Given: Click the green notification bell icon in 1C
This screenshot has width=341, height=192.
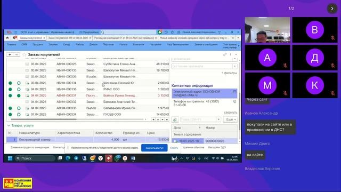Looking at the screenshot, I should pos(160,32).
